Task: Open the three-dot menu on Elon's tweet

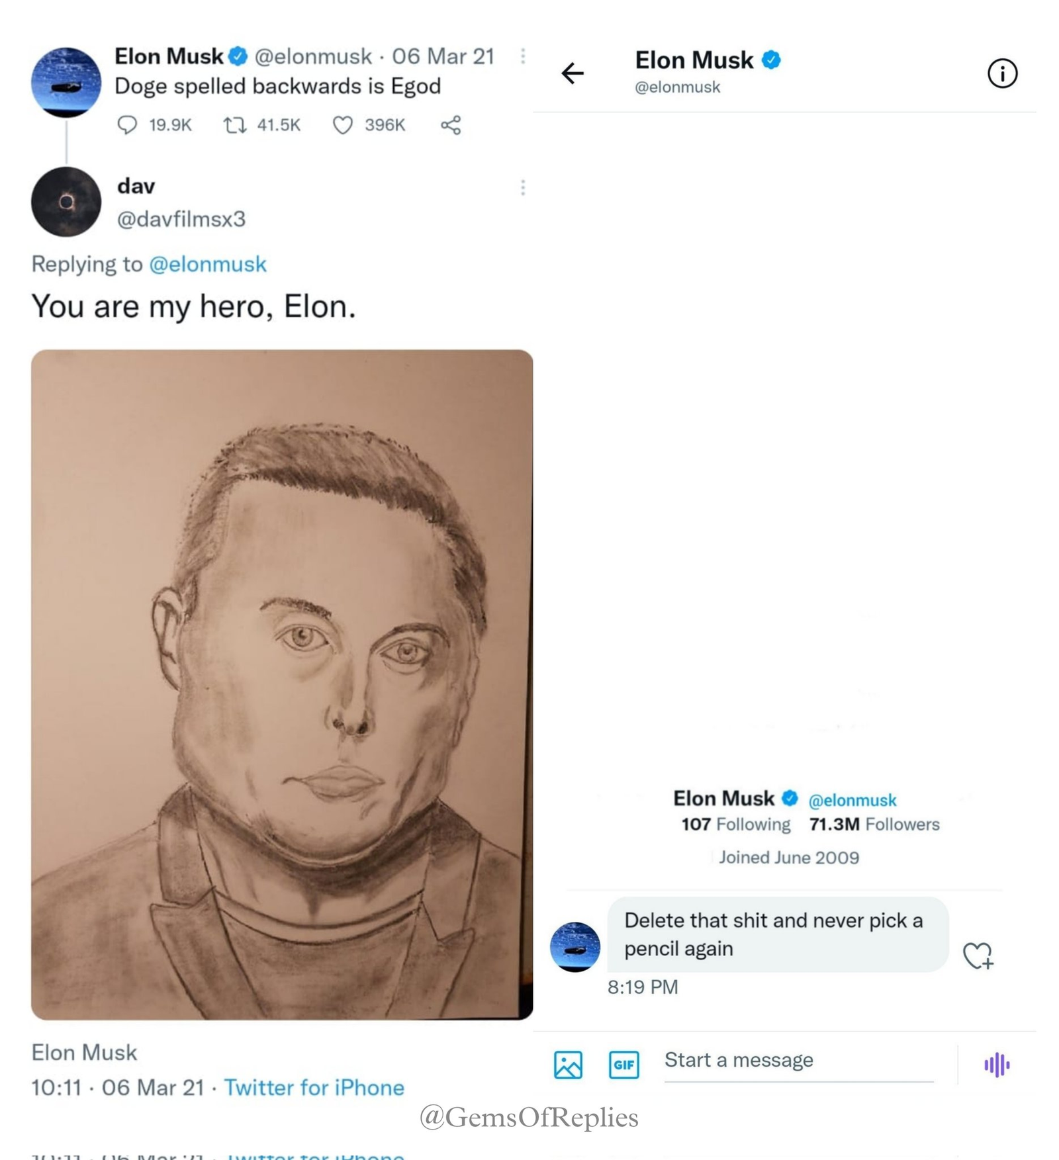Action: point(523,56)
